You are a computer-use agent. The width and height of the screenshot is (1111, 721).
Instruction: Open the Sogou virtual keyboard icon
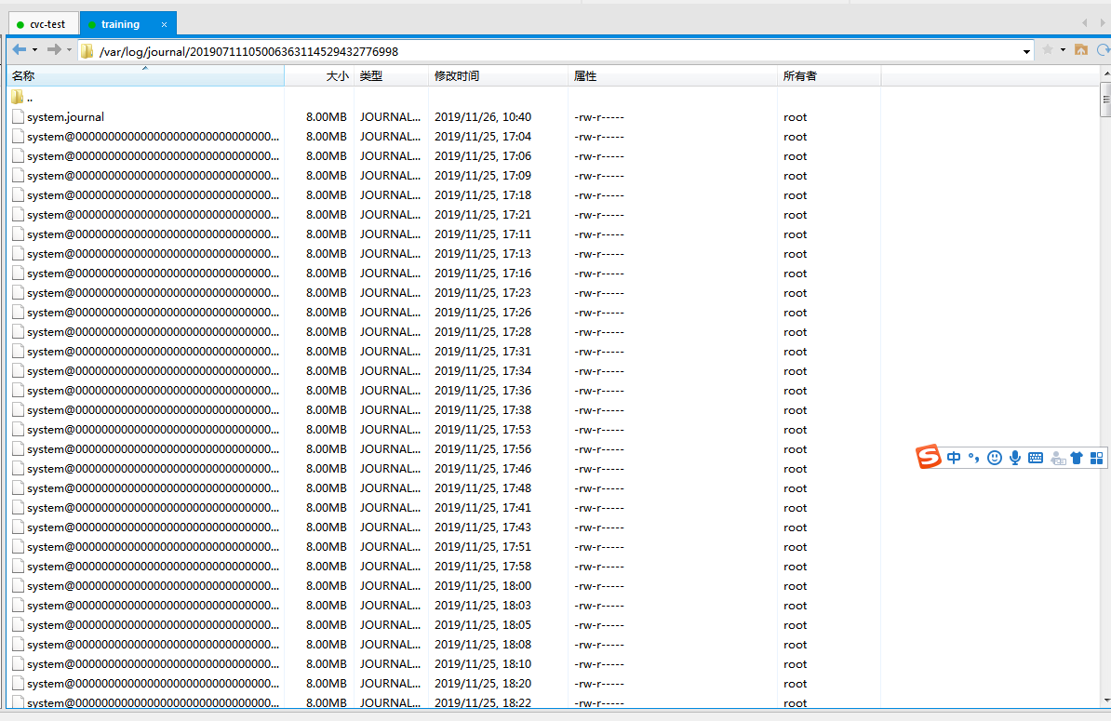click(x=1035, y=457)
